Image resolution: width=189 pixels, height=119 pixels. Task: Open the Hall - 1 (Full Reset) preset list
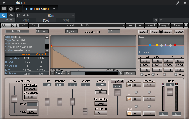coord(82,26)
